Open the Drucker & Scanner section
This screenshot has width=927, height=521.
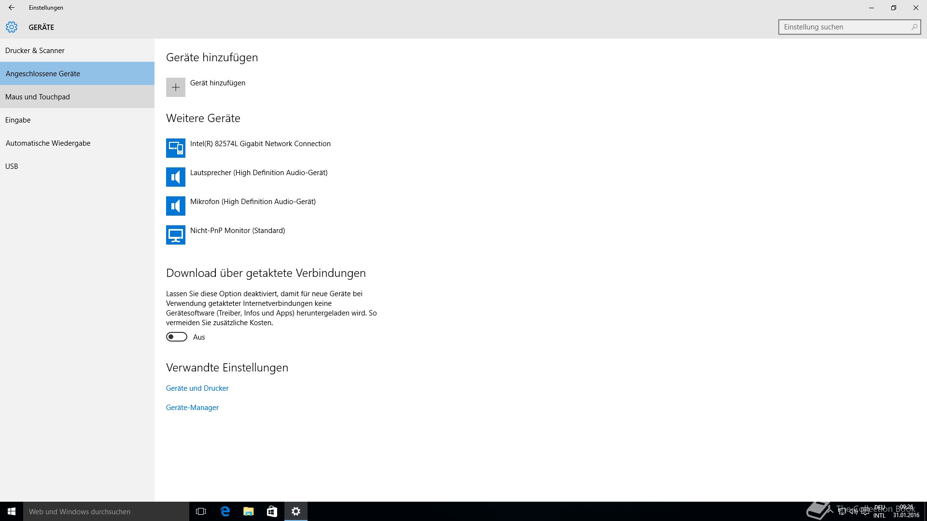pos(77,50)
